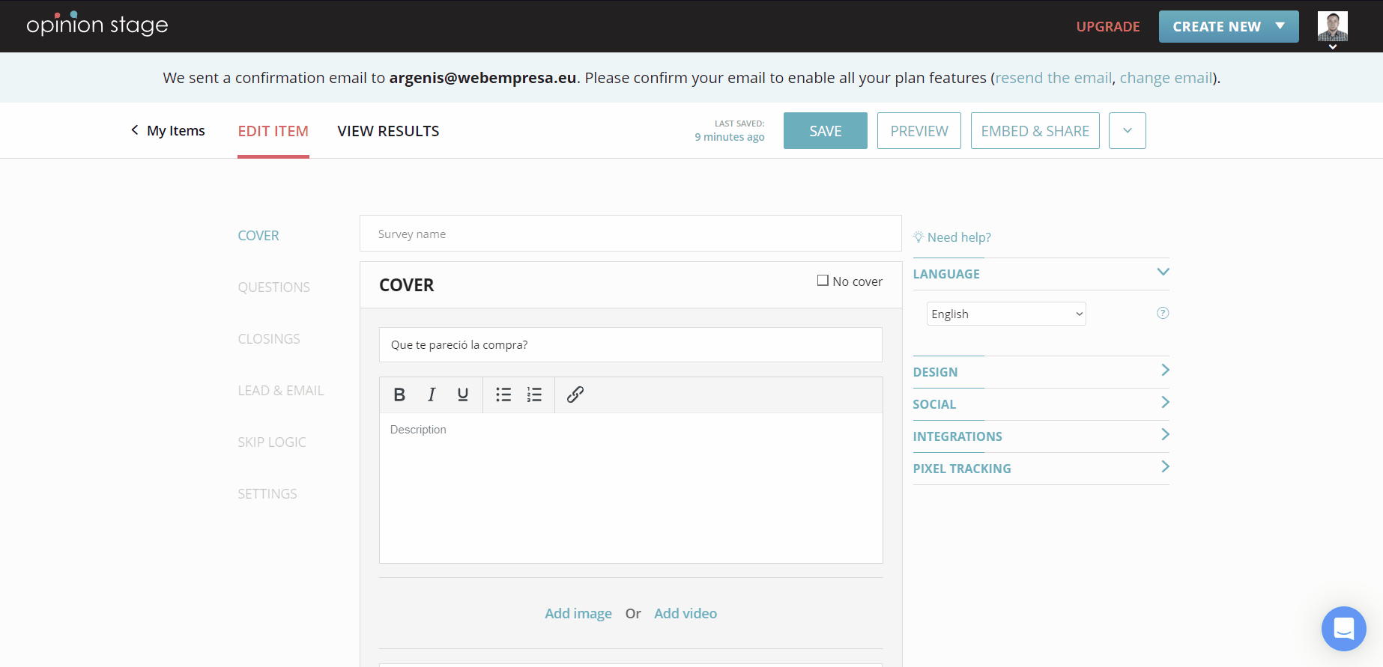This screenshot has height=667, width=1383.
Task: Click the underline formatting icon
Action: (463, 395)
